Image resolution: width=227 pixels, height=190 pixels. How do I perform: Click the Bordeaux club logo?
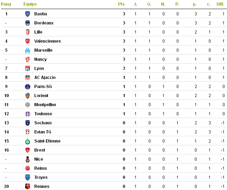pos(28,23)
